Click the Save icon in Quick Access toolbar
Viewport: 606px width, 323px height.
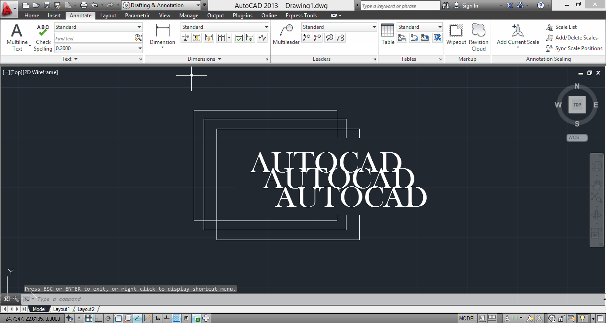point(47,5)
